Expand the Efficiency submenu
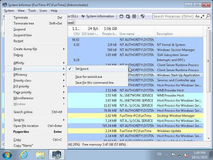The image size is (213, 160). 36,75
